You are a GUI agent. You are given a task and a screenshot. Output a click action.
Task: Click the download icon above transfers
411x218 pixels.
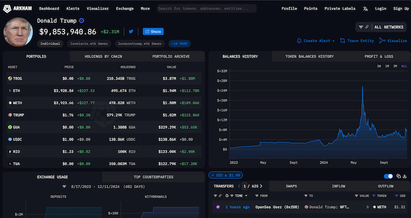(x=405, y=176)
